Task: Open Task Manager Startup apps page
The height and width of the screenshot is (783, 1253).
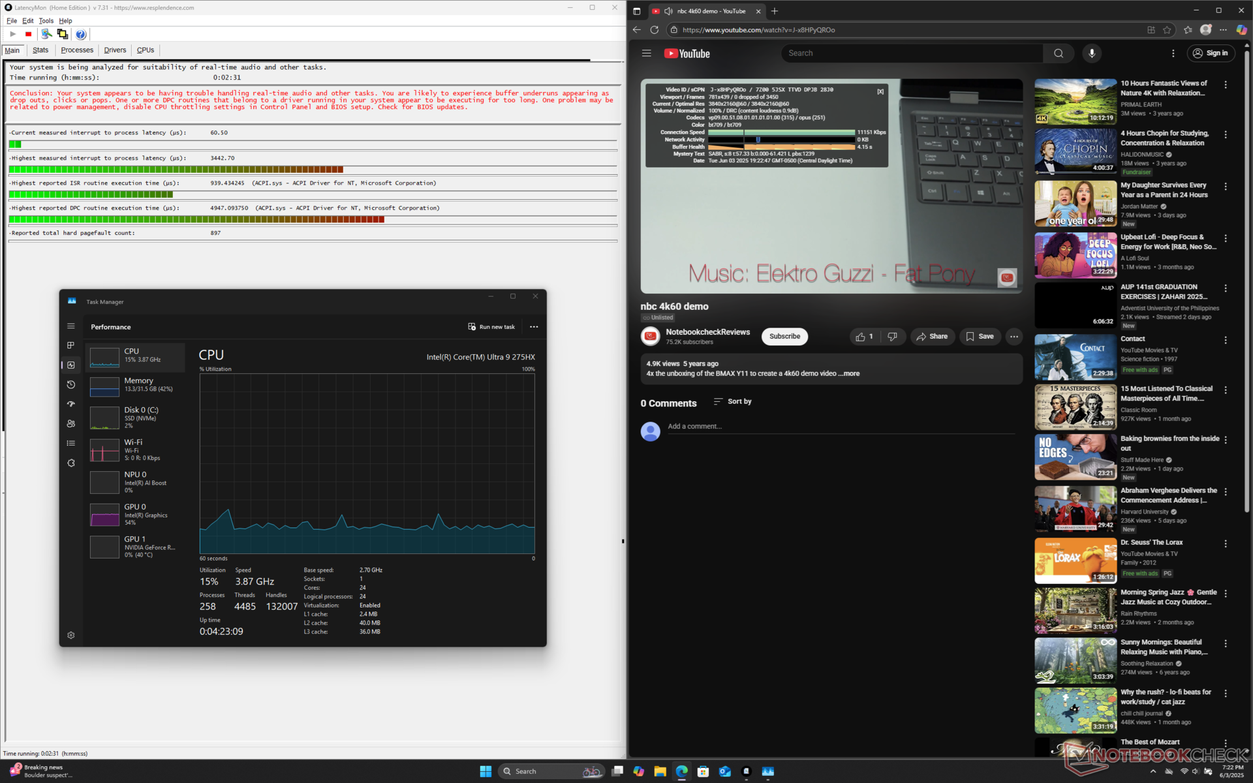Action: click(71, 404)
